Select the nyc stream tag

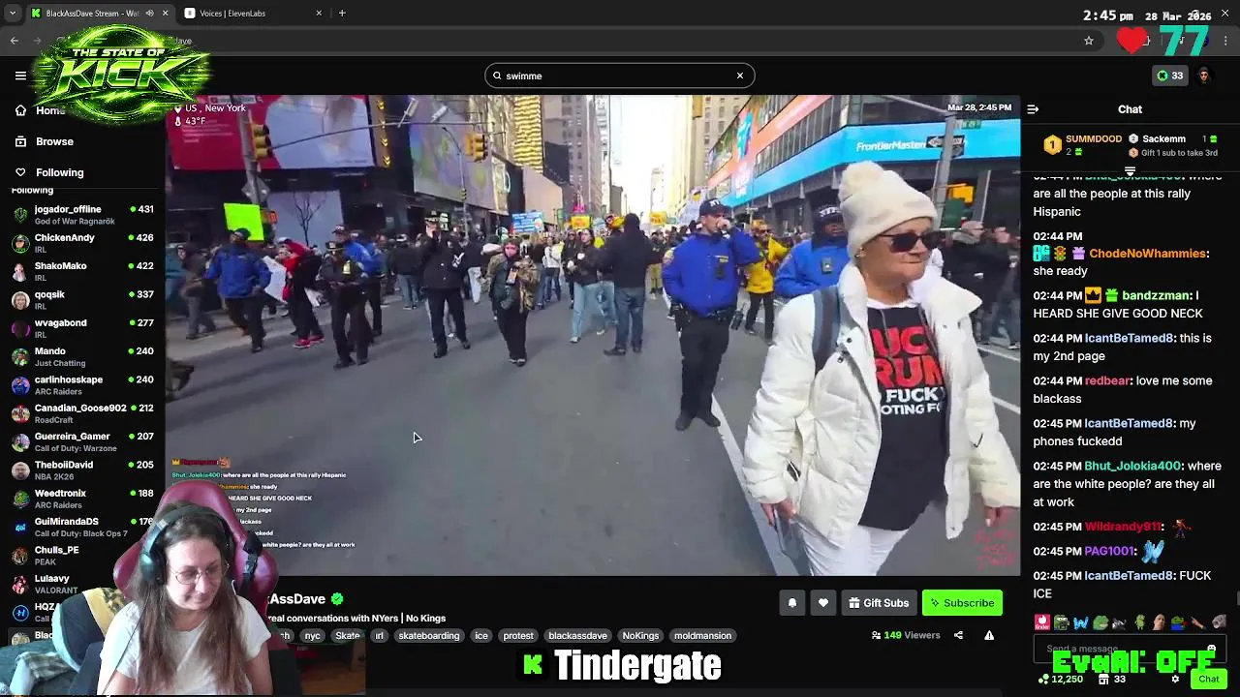point(312,636)
